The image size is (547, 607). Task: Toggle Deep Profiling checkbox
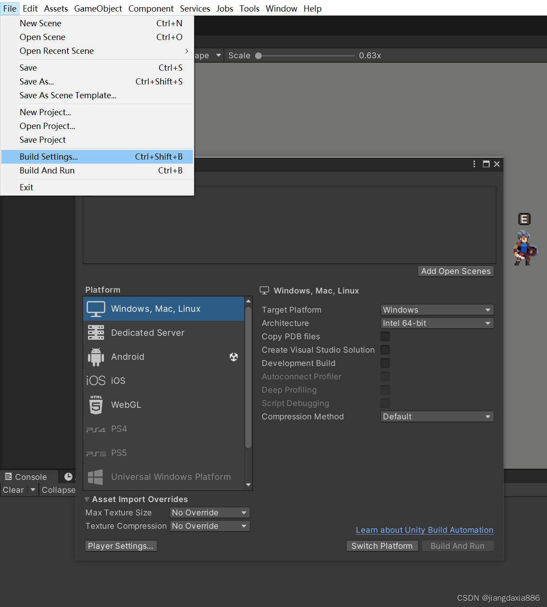click(x=385, y=390)
